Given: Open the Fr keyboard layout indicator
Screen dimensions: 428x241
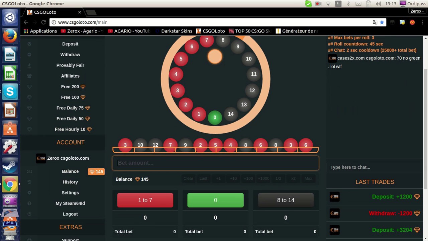Looking at the screenshot, I should [338, 4].
